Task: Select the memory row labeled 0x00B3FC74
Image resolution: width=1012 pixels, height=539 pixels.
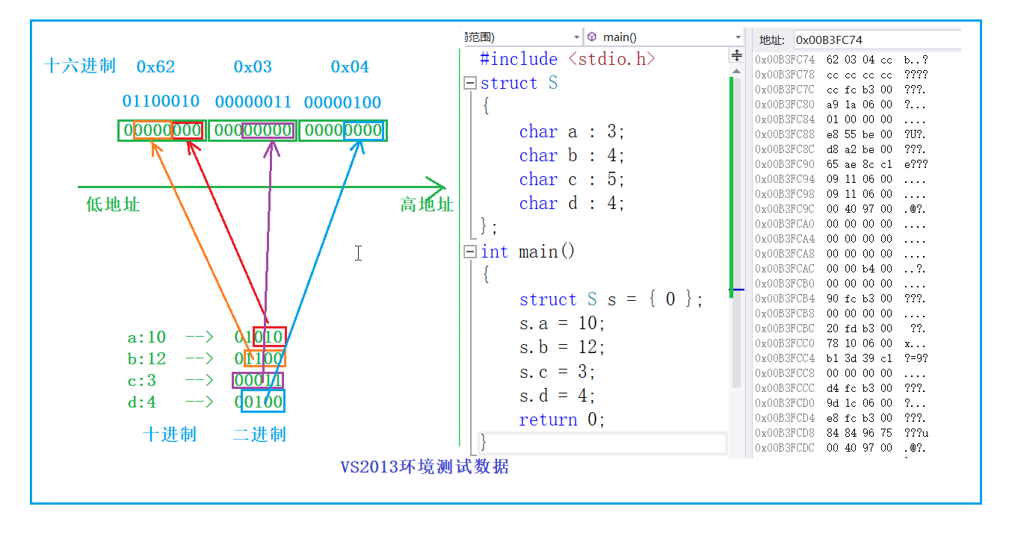Action: pyautogui.click(x=783, y=59)
